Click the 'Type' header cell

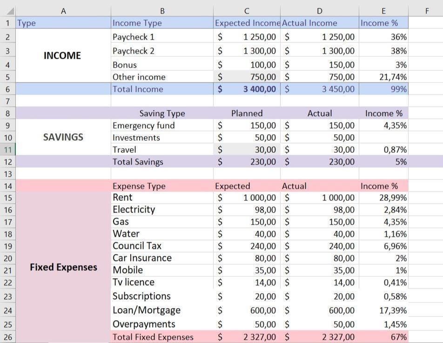(x=63, y=23)
